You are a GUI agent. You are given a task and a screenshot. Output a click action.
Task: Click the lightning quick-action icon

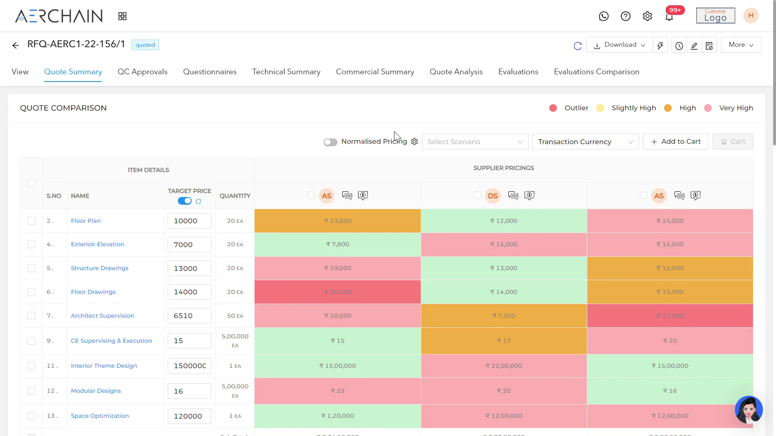click(x=660, y=45)
